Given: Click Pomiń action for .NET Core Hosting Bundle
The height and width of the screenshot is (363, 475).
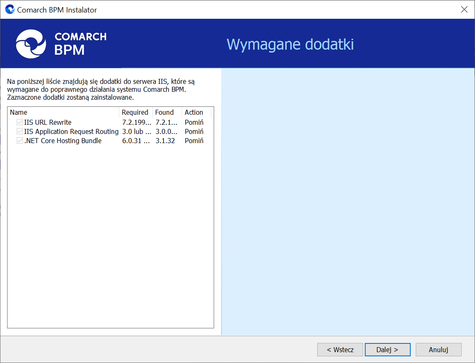Looking at the screenshot, I should click(x=194, y=141).
